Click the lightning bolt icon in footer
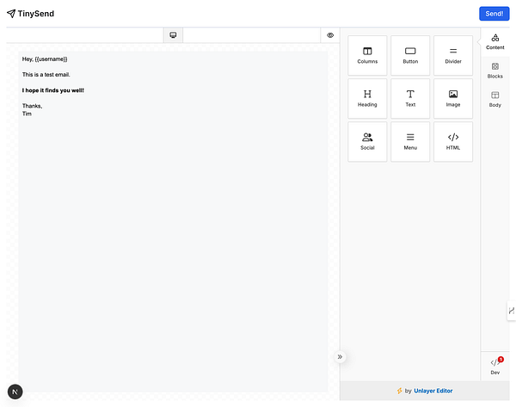 (x=400, y=391)
